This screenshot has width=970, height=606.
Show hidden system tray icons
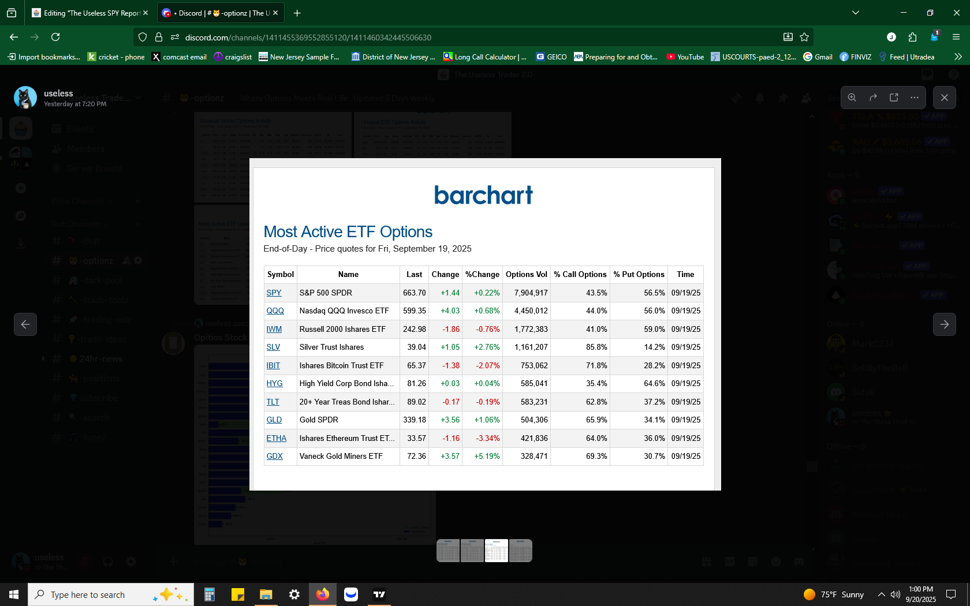(881, 594)
